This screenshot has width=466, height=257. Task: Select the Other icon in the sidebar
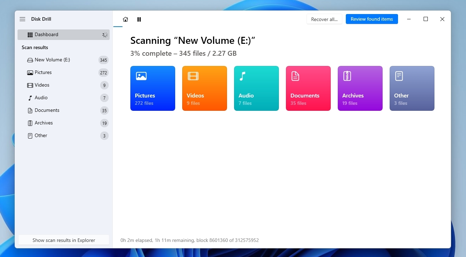(30, 135)
